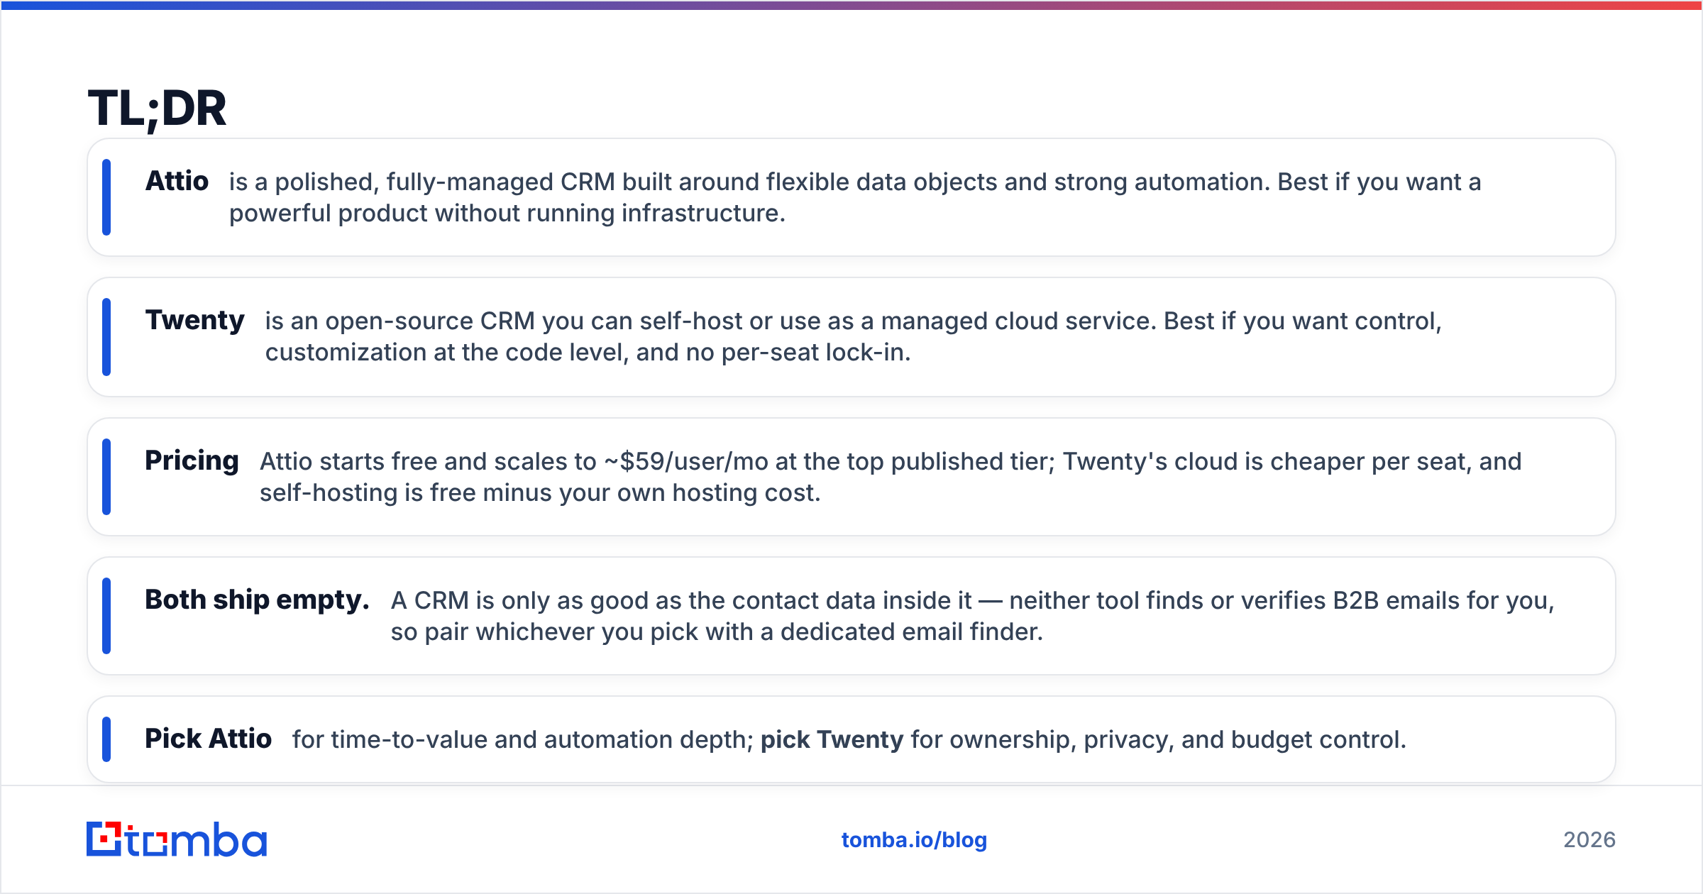Click the bold Pricing label
This screenshot has height=894, width=1703.
192,460
